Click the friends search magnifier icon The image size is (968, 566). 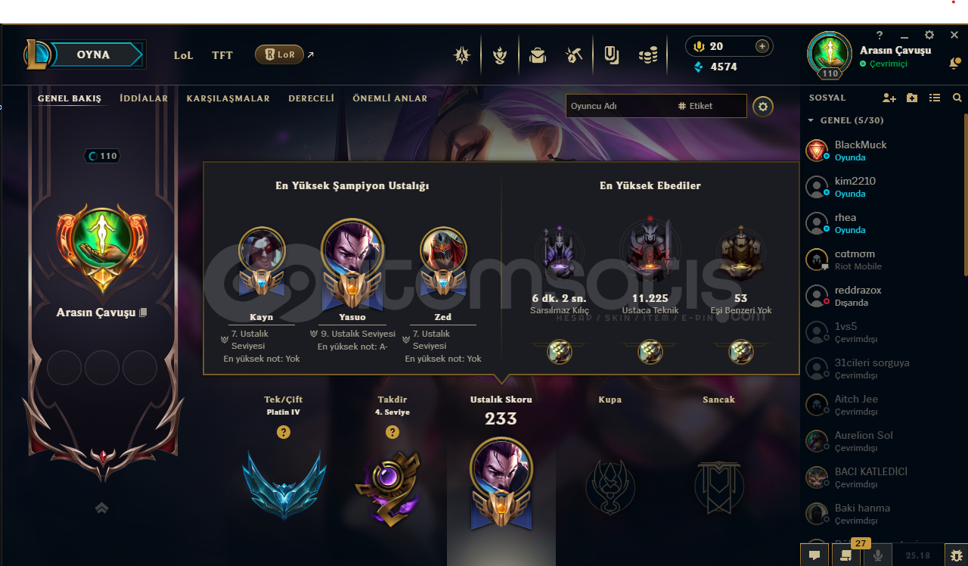click(957, 98)
